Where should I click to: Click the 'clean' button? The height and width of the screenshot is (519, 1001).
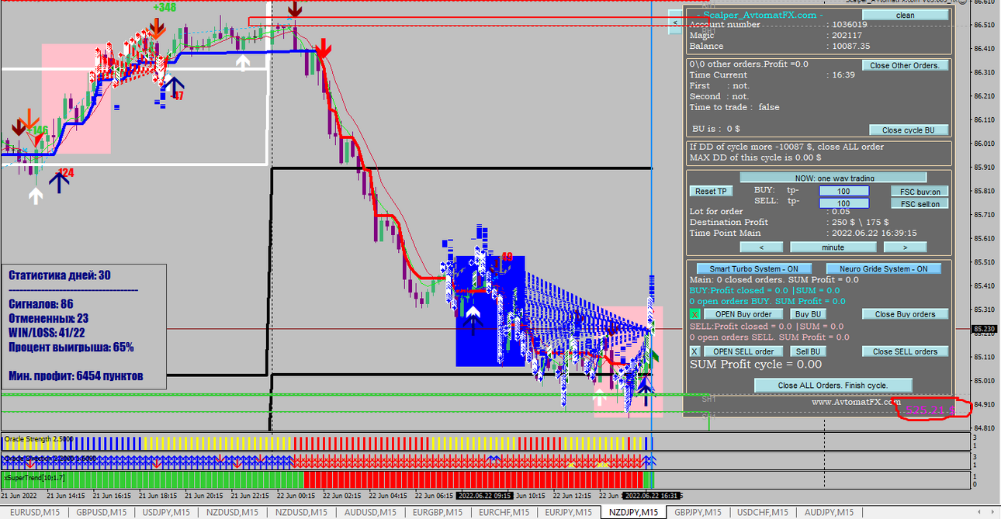[905, 15]
